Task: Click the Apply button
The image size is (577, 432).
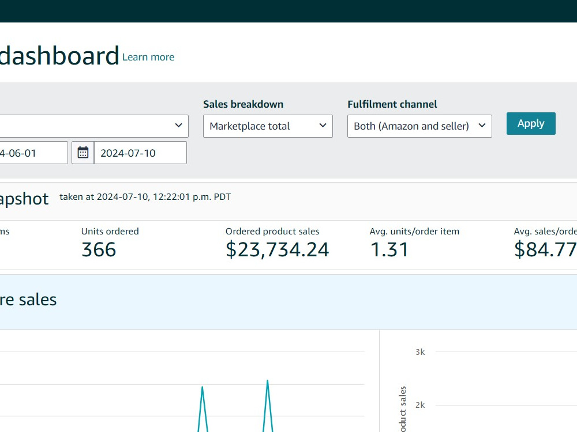Action: 531,123
